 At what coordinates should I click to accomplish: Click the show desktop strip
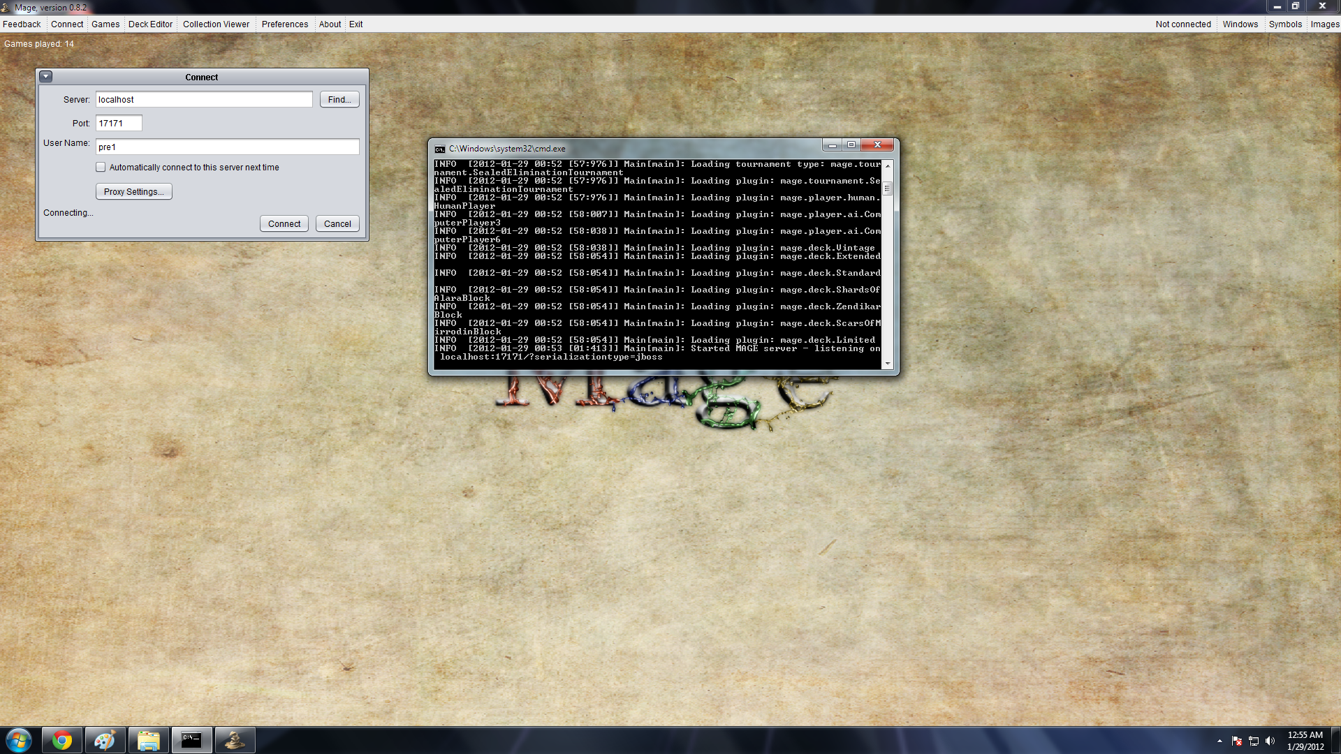point(1336,740)
